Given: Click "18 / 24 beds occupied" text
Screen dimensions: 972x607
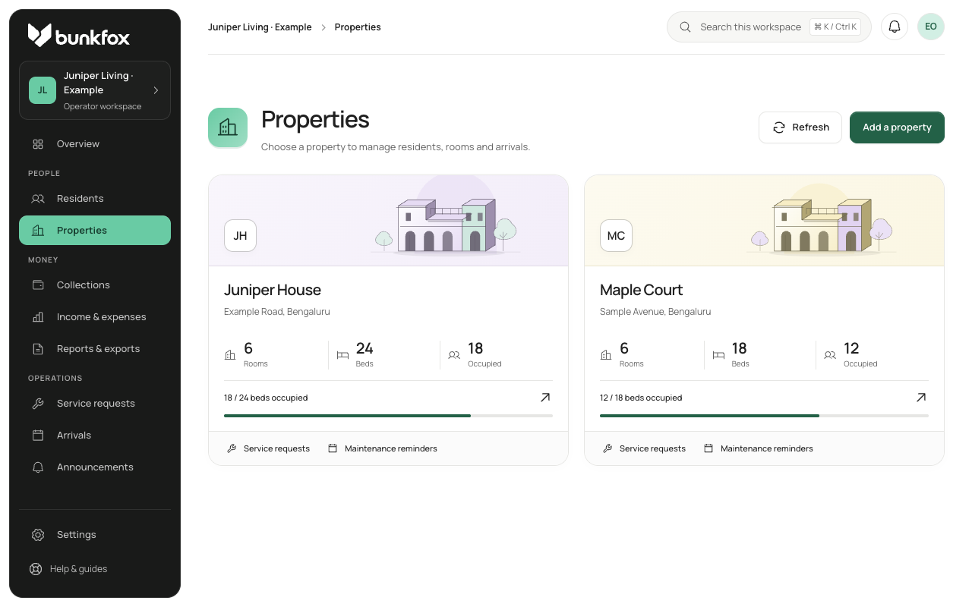Looking at the screenshot, I should pyautogui.click(x=266, y=398).
